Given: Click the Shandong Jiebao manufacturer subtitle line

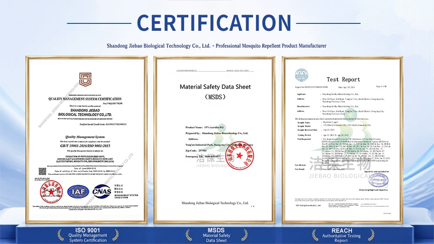Looking at the screenshot, I should click(217, 46).
